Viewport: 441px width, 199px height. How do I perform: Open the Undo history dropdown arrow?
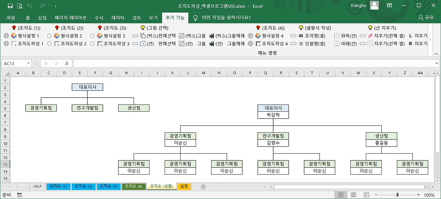pos(35,6)
